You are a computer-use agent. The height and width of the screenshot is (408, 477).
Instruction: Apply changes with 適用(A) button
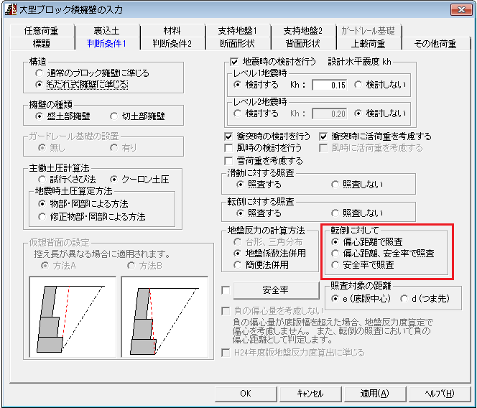coord(375,394)
